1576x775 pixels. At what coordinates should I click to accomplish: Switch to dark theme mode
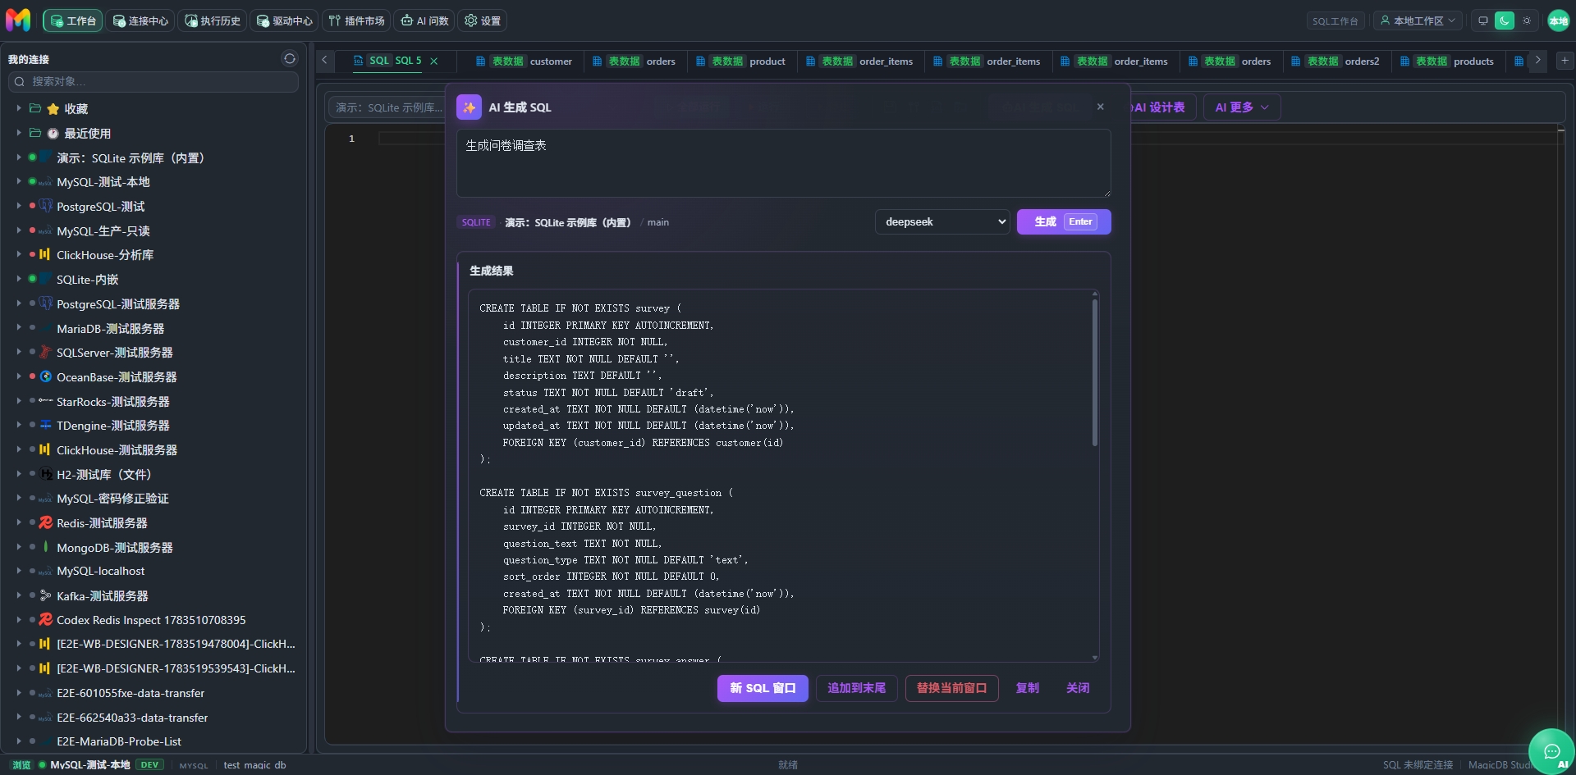click(x=1504, y=21)
